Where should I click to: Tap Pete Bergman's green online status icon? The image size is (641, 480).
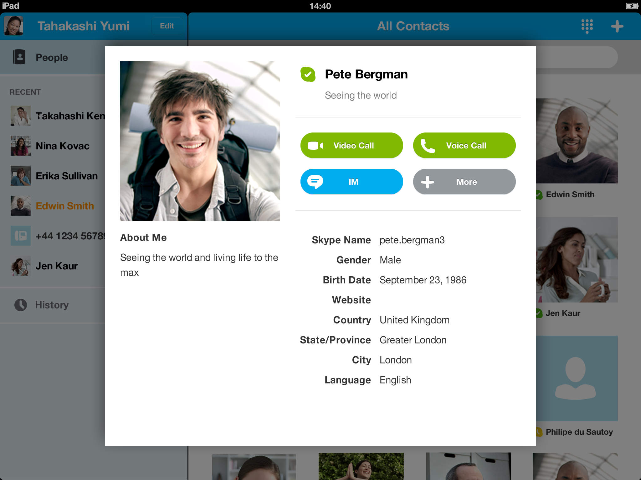click(x=308, y=74)
